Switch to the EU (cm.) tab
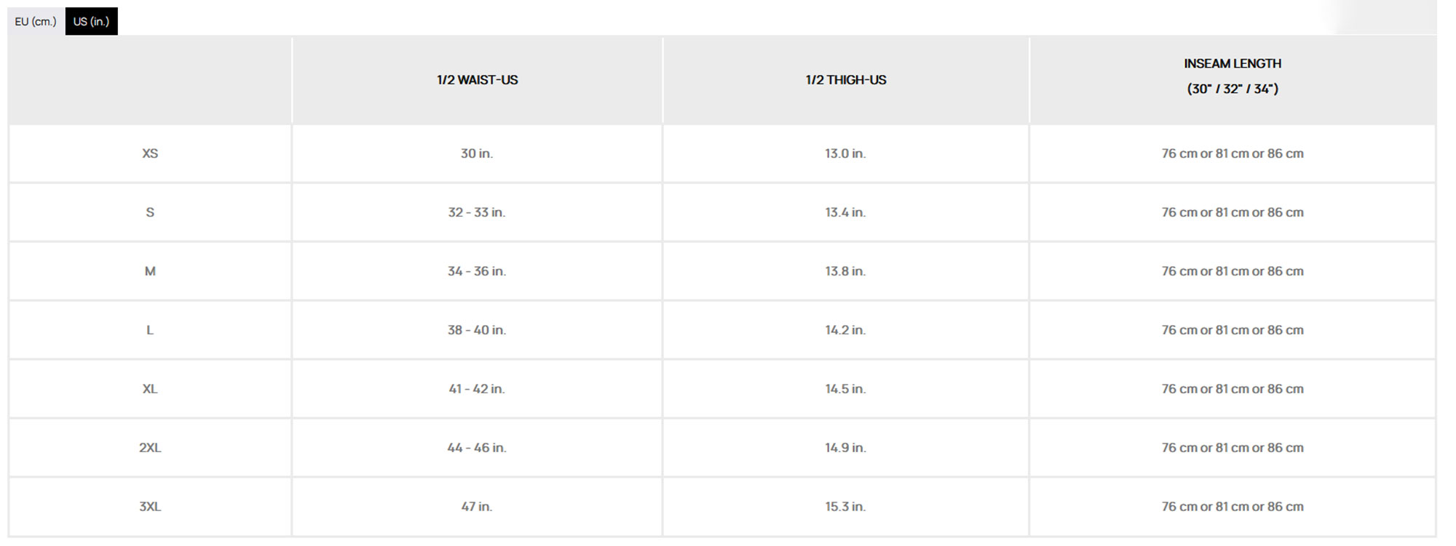 click(x=35, y=22)
